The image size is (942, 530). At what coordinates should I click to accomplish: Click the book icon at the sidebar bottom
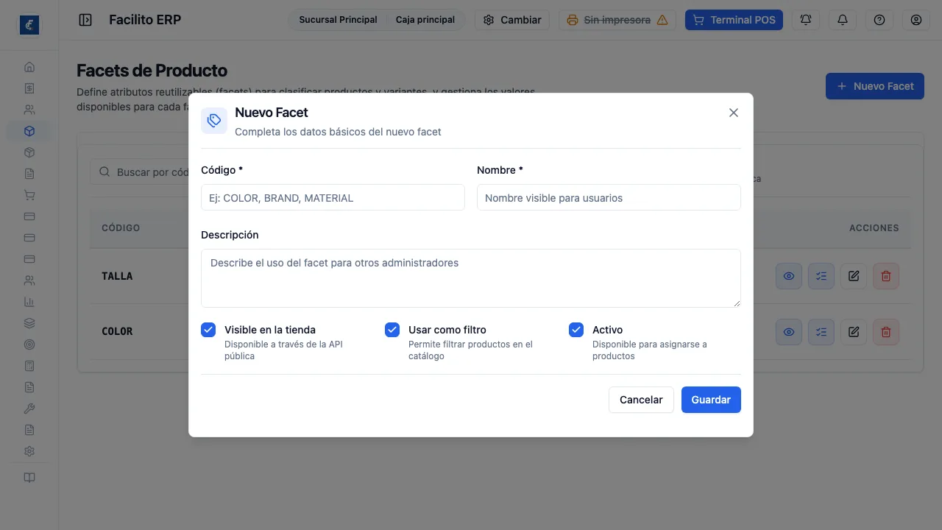[x=29, y=478]
